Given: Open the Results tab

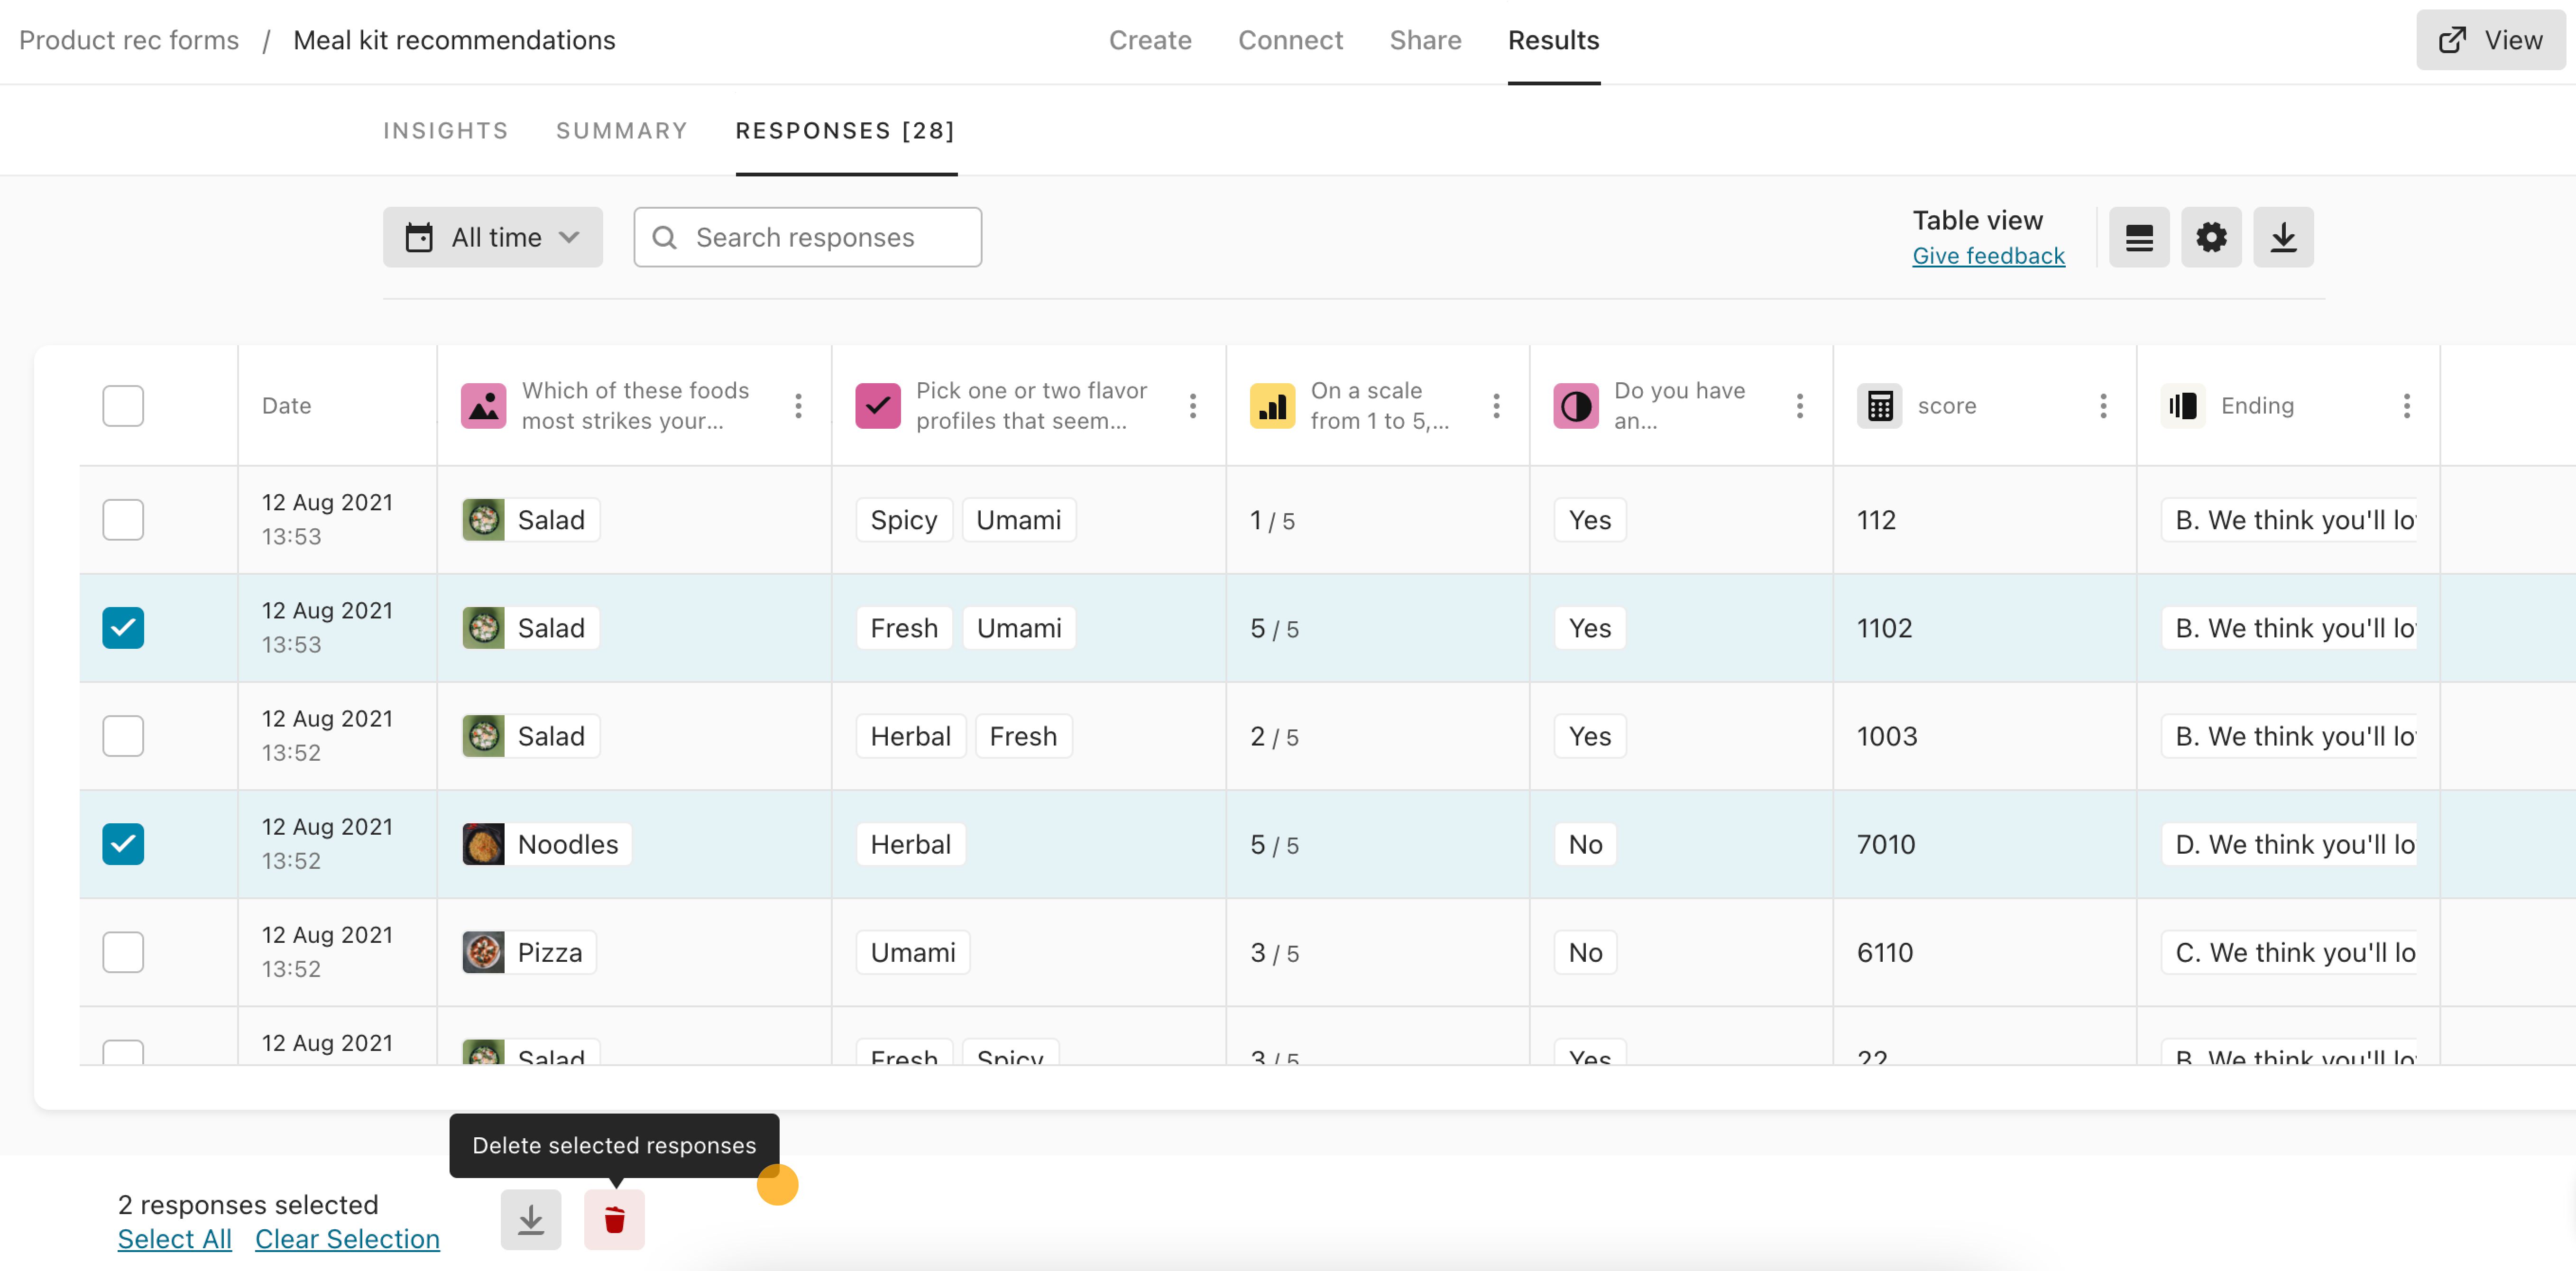Looking at the screenshot, I should click(x=1553, y=40).
